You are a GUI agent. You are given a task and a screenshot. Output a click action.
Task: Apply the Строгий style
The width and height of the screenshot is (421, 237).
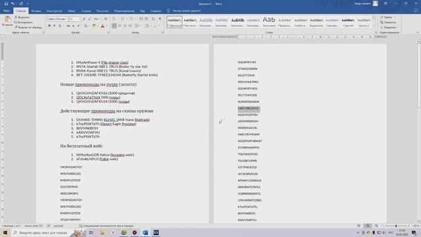tap(348, 22)
